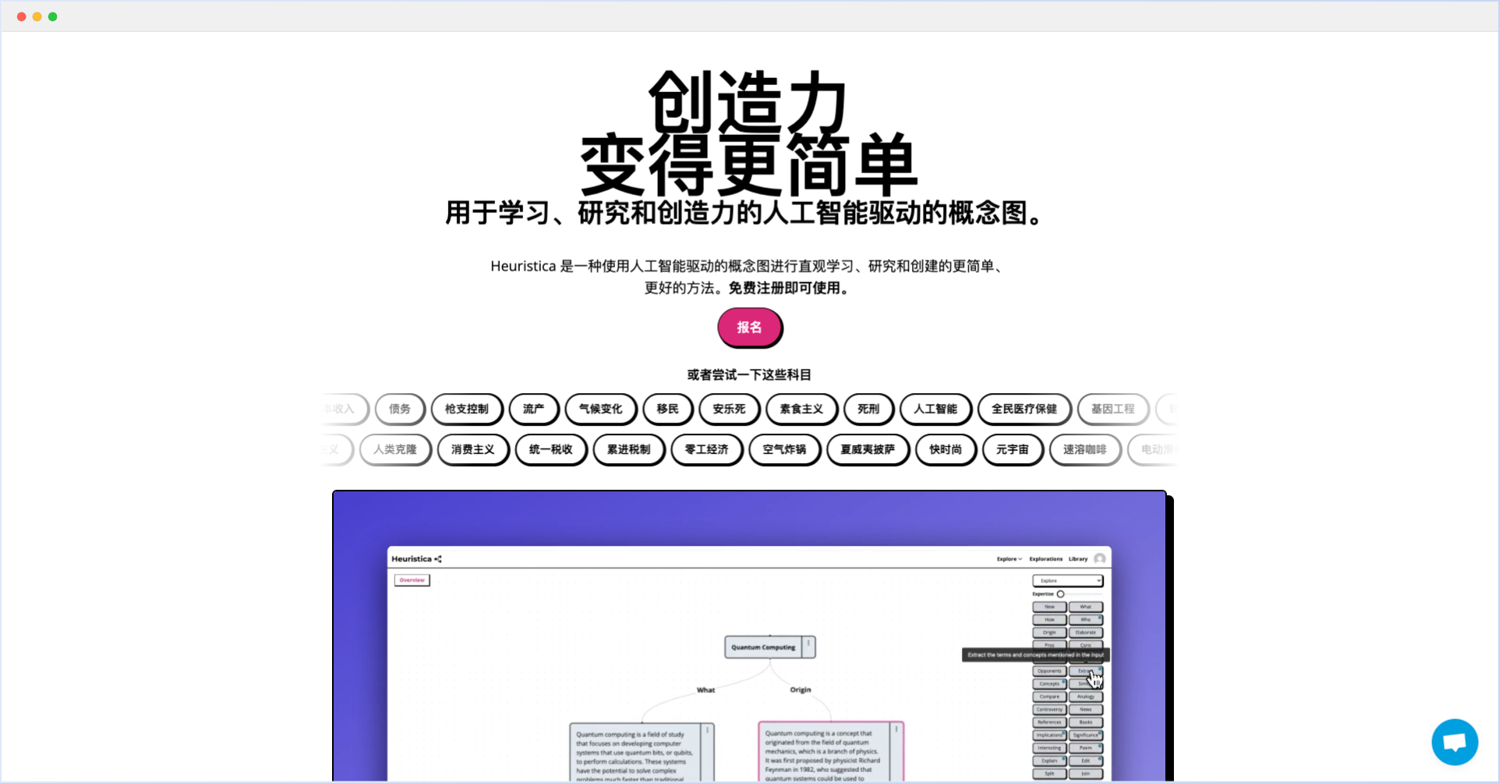Select the 人类克隆 topic pill
1499x783 pixels.
[x=394, y=449]
